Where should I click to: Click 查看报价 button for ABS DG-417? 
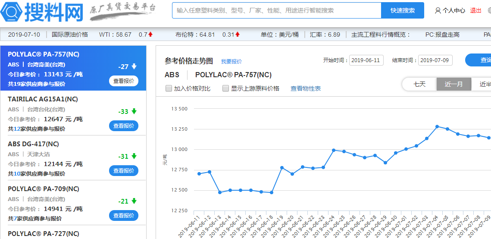pos(124,171)
